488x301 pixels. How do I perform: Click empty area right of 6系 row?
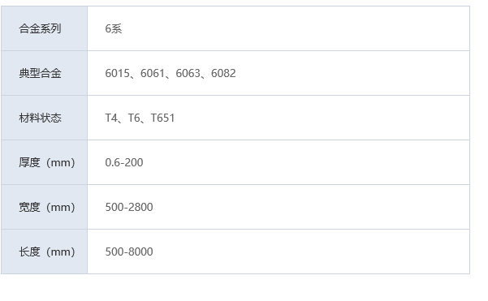[x=296, y=28]
